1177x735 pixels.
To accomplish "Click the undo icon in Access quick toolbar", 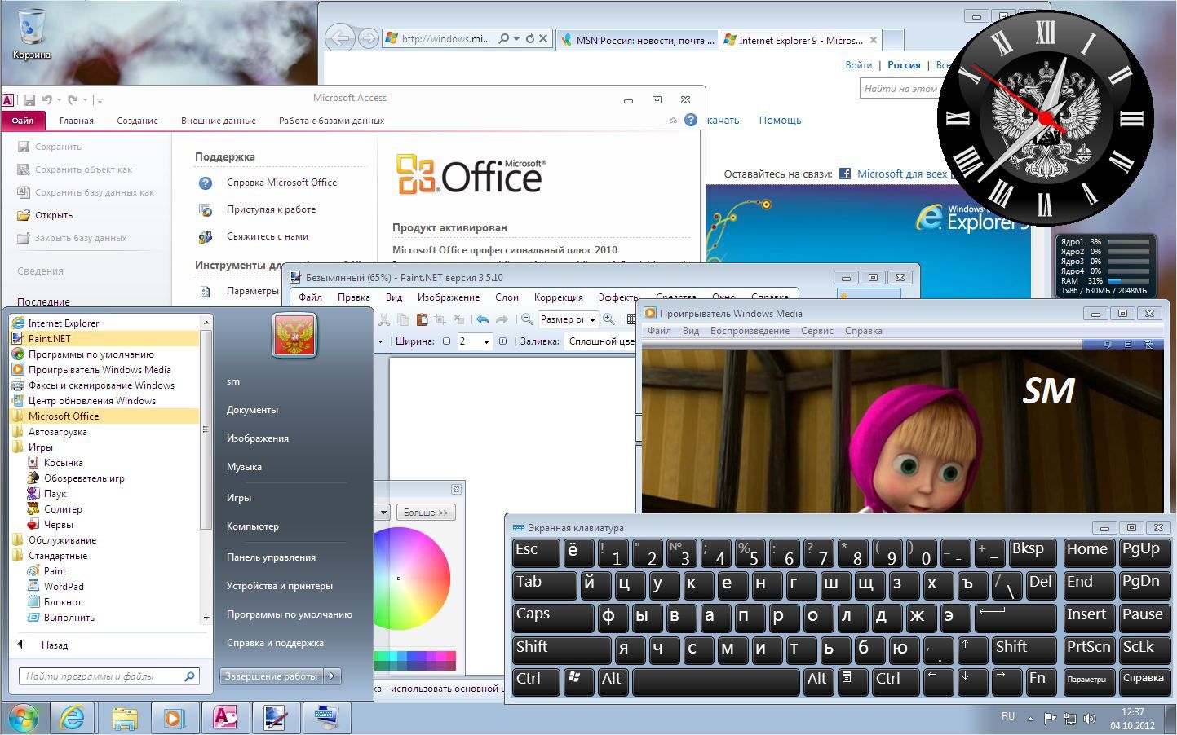I will 47,100.
